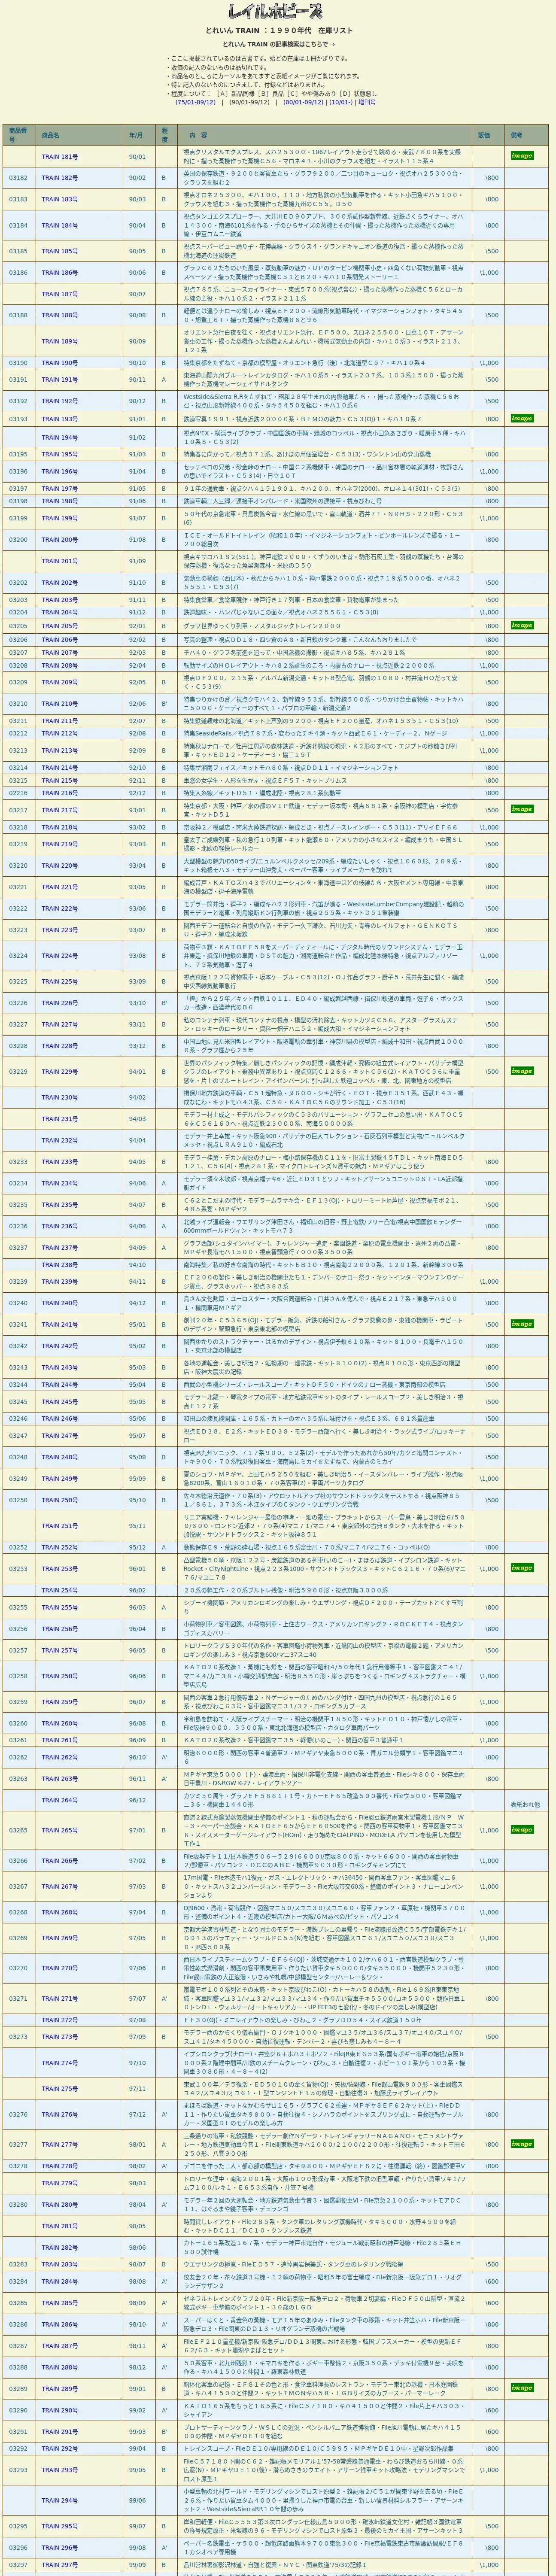
Task: View the image badge for TRAIN 289号
Action: tap(522, 2388)
